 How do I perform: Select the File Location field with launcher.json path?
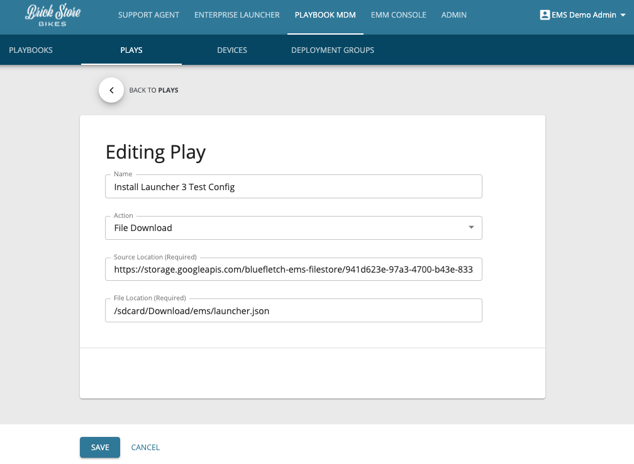tap(293, 310)
